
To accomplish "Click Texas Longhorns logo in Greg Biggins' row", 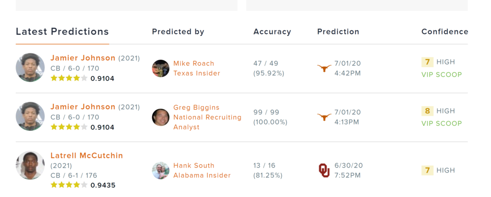I will tap(324, 117).
